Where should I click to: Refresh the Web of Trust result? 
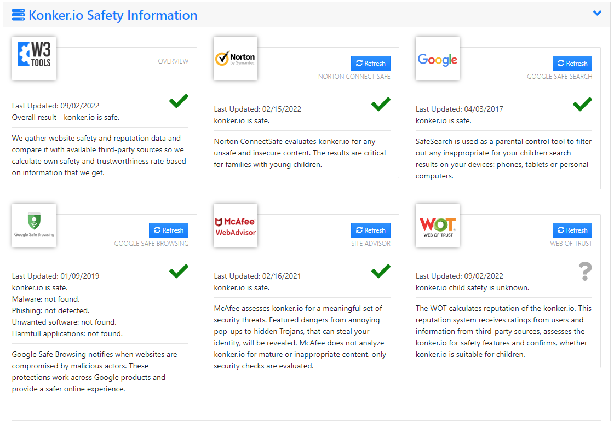coord(572,230)
